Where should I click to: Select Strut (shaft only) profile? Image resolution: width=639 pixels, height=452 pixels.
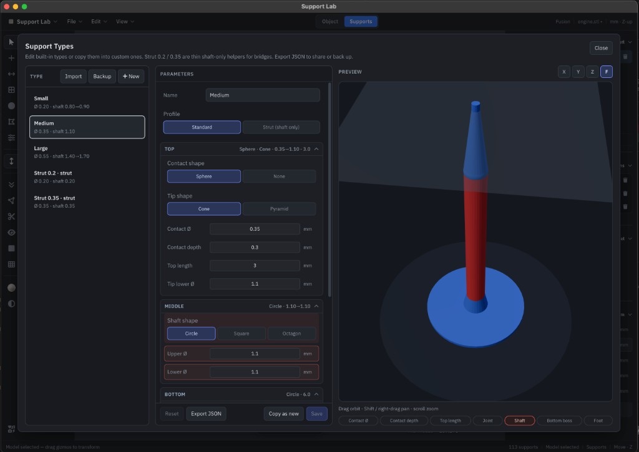281,127
